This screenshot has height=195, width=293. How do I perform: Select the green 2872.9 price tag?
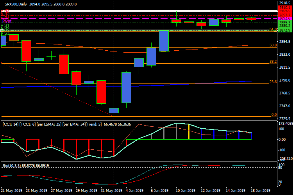point(284,30)
